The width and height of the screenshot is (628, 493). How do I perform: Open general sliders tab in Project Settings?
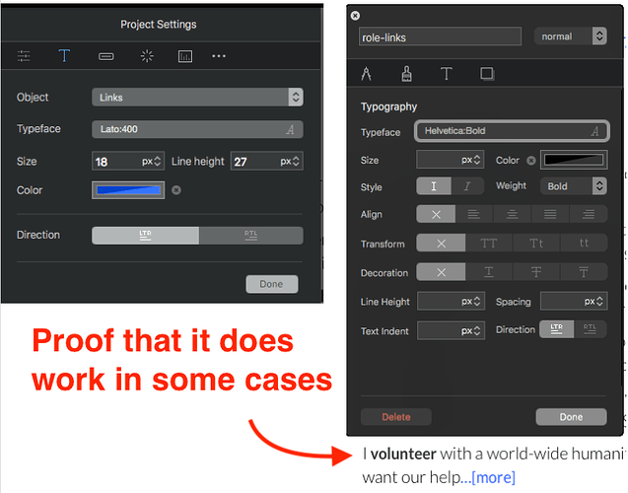[x=24, y=56]
